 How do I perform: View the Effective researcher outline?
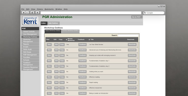click(49, 88)
